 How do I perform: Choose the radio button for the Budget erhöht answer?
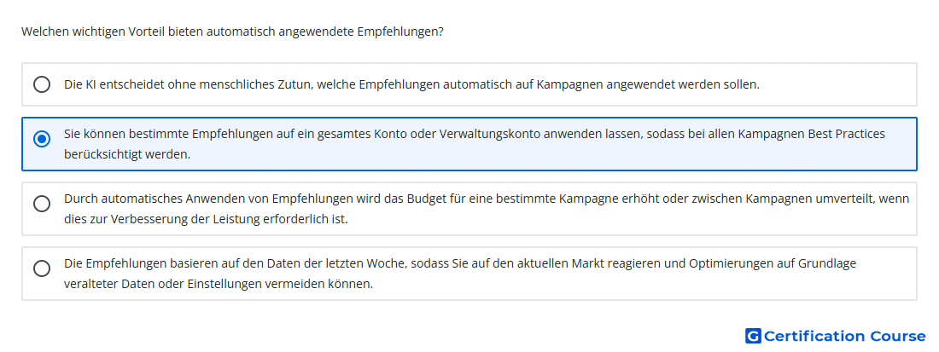tap(41, 204)
